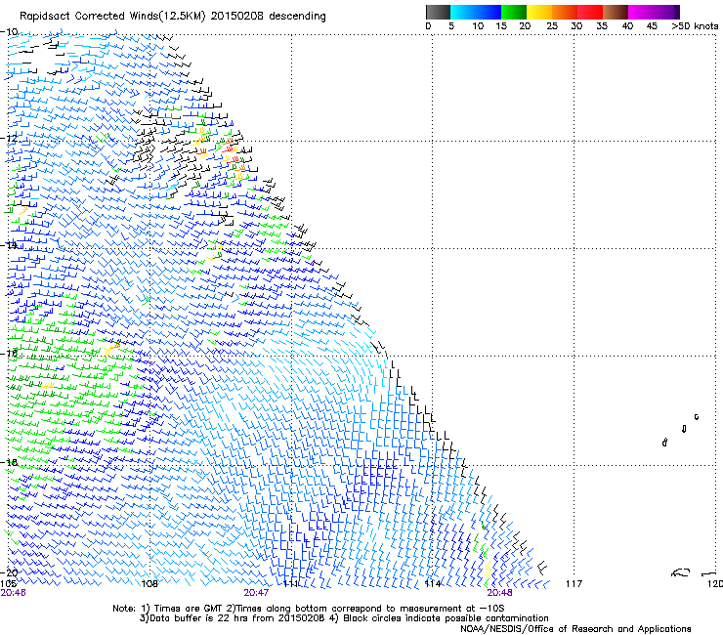
Task: Click the yellow 20-25 knots color segment
Action: coord(539,12)
